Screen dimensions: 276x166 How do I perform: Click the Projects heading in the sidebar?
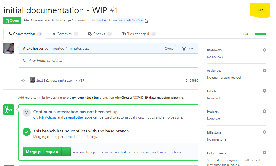tap(213, 112)
